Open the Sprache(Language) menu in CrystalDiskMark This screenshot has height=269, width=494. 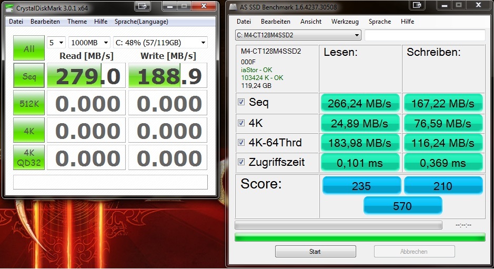[141, 22]
